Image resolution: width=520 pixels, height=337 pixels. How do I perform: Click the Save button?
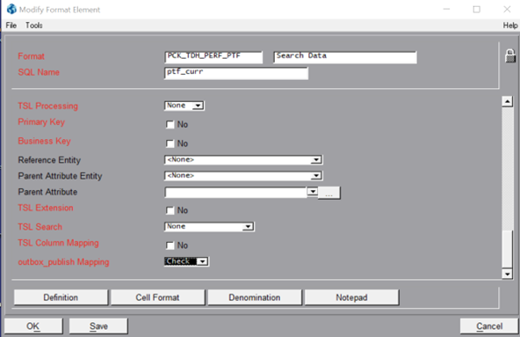click(98, 326)
